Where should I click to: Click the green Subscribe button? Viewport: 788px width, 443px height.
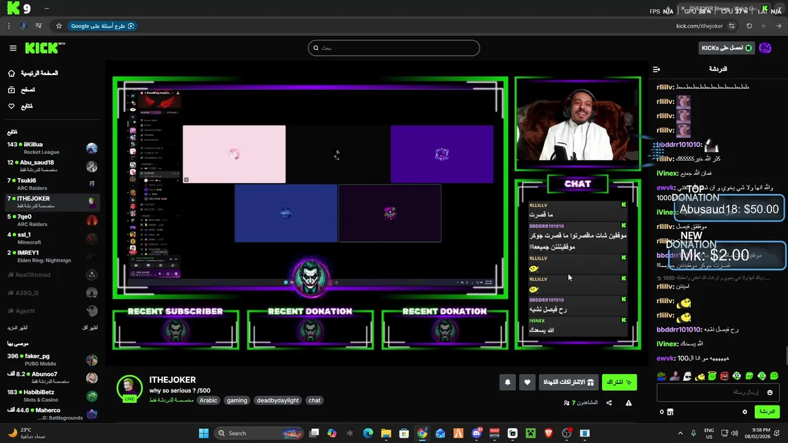(619, 382)
